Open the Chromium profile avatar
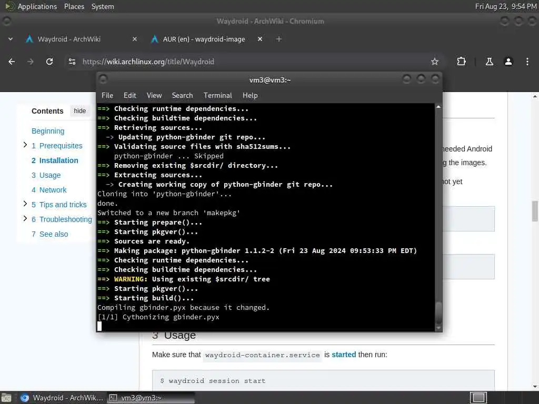This screenshot has height=404, width=539. pos(508,62)
